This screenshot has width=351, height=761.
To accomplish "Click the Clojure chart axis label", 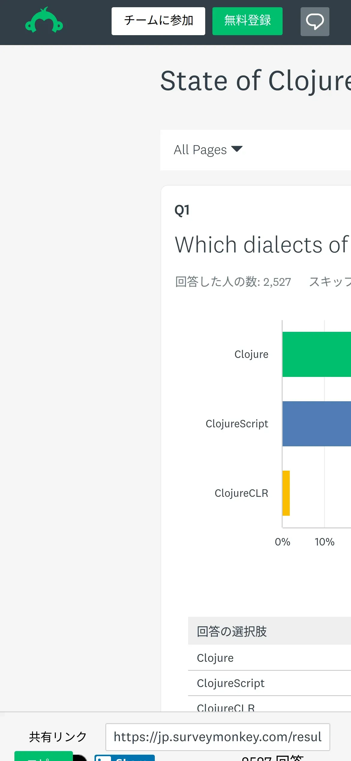I will pyautogui.click(x=251, y=354).
